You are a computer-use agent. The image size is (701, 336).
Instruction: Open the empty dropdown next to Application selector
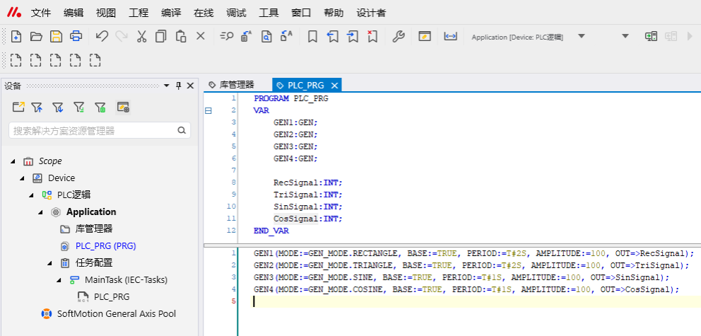(x=625, y=36)
